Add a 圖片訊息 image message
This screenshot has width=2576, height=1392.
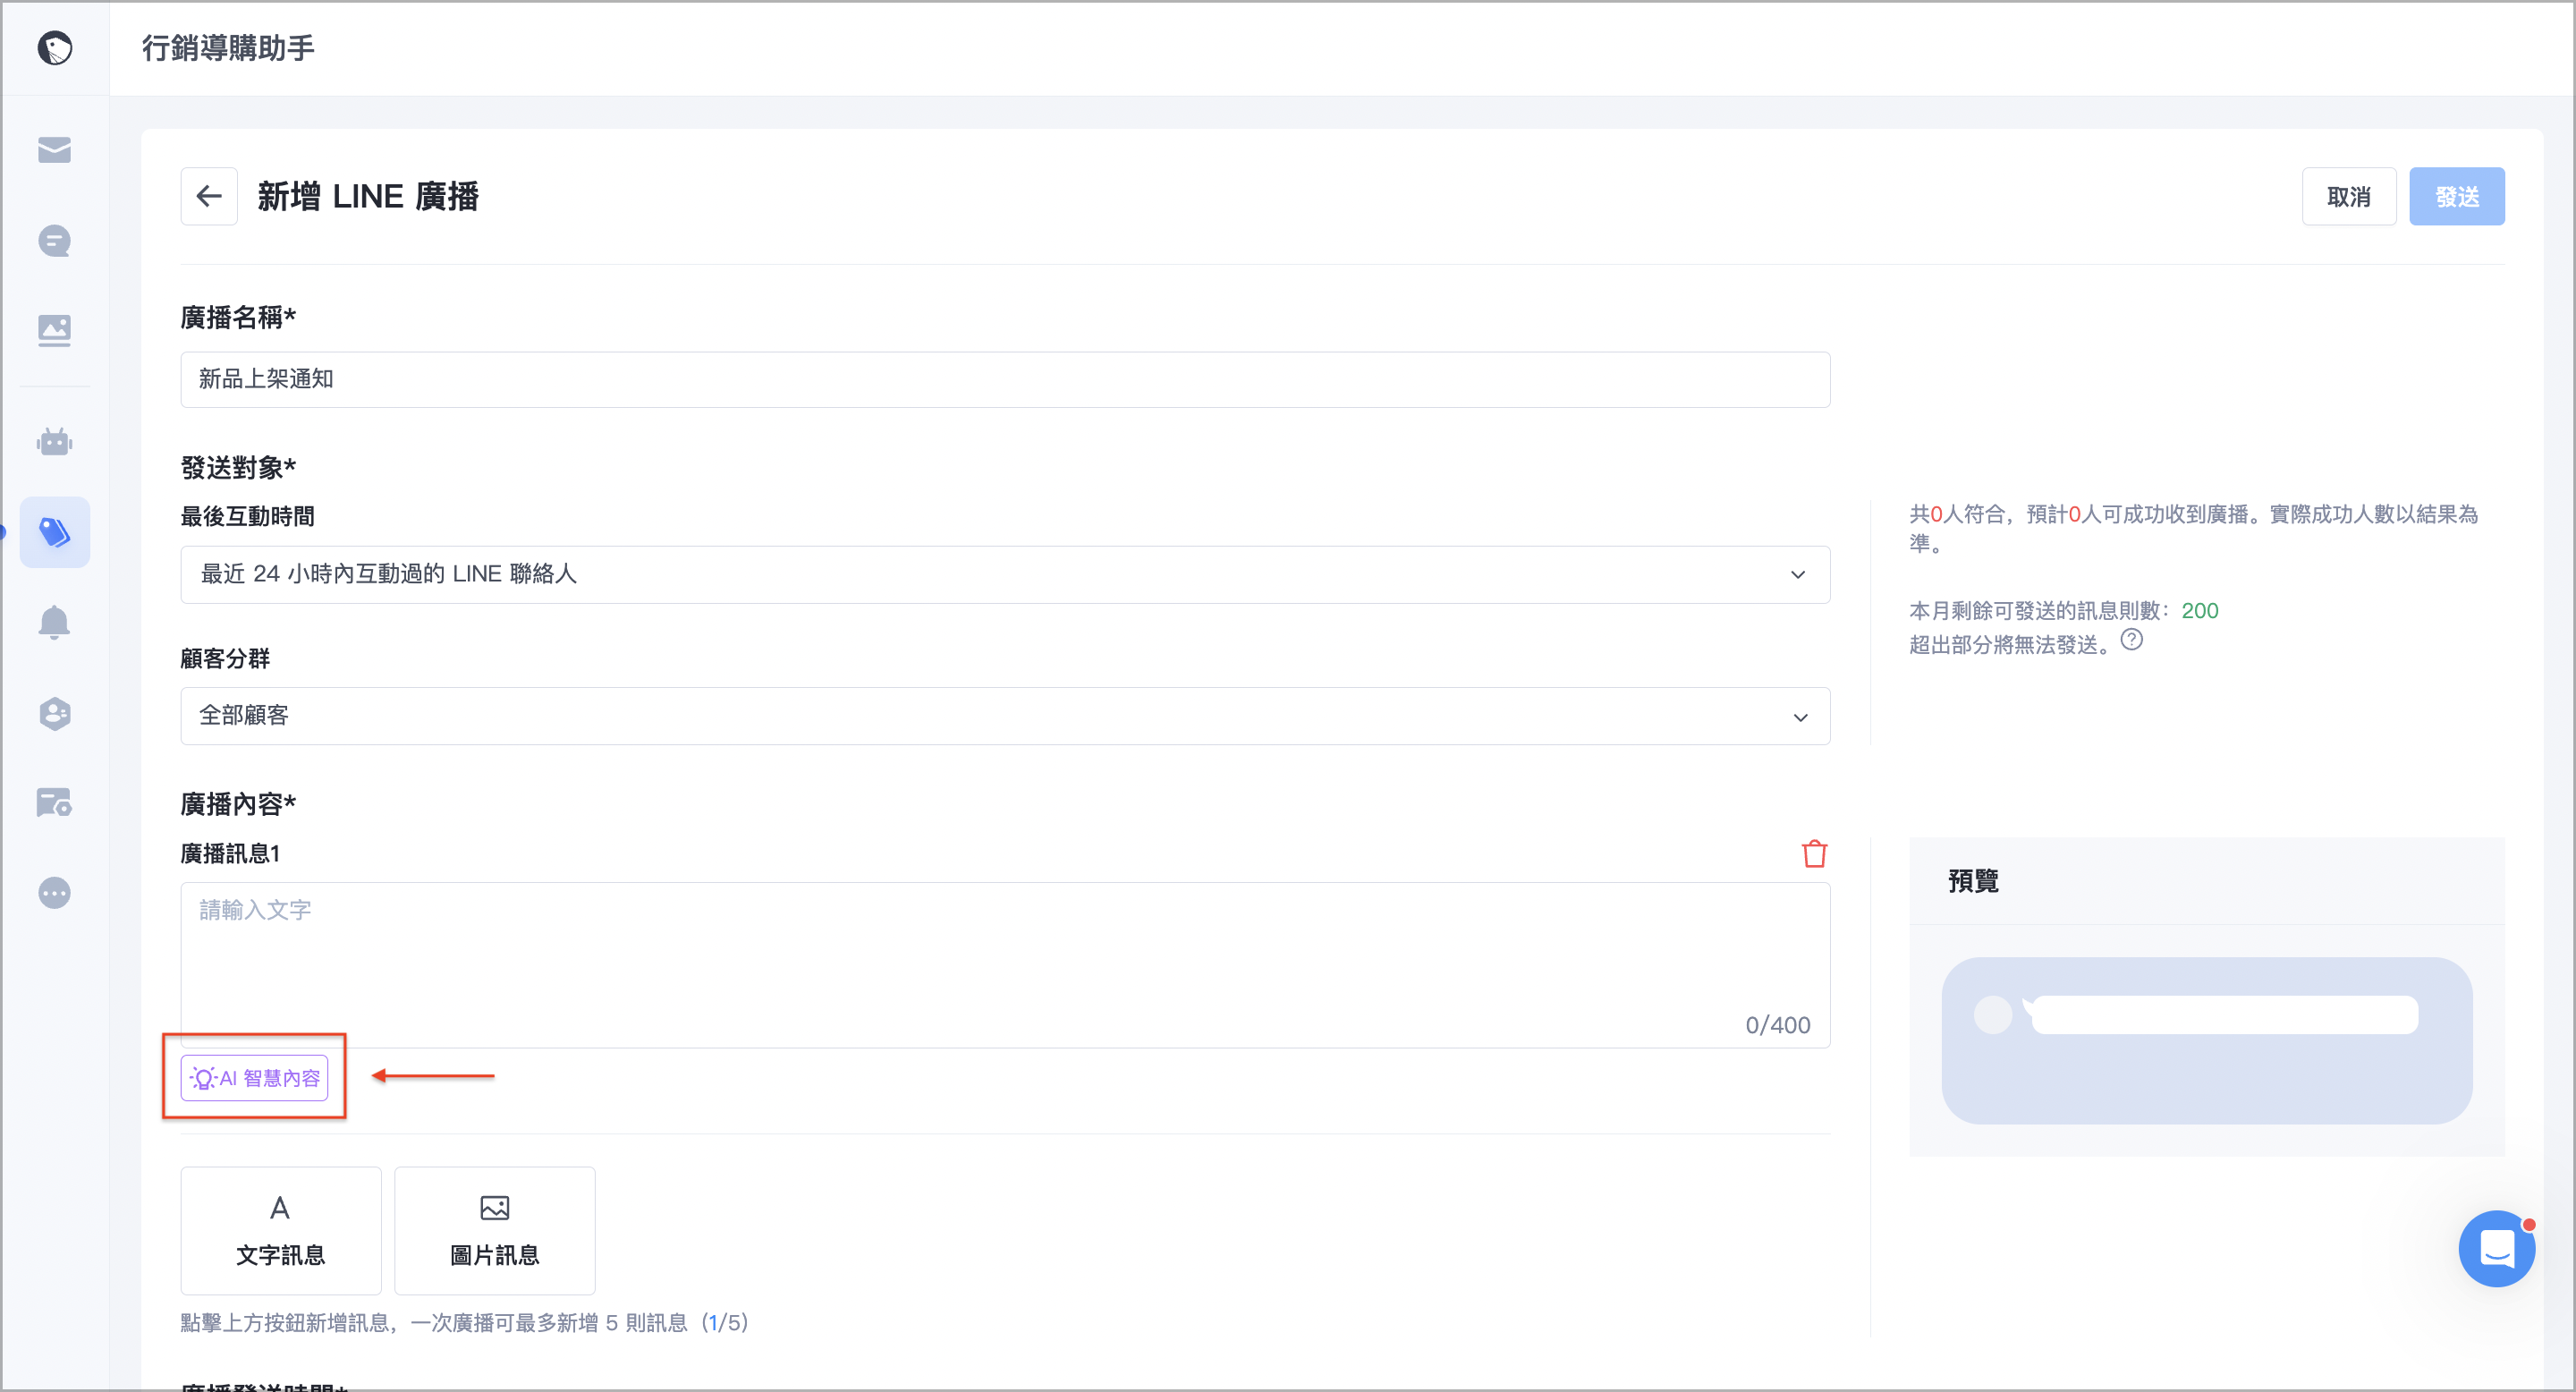[495, 1230]
